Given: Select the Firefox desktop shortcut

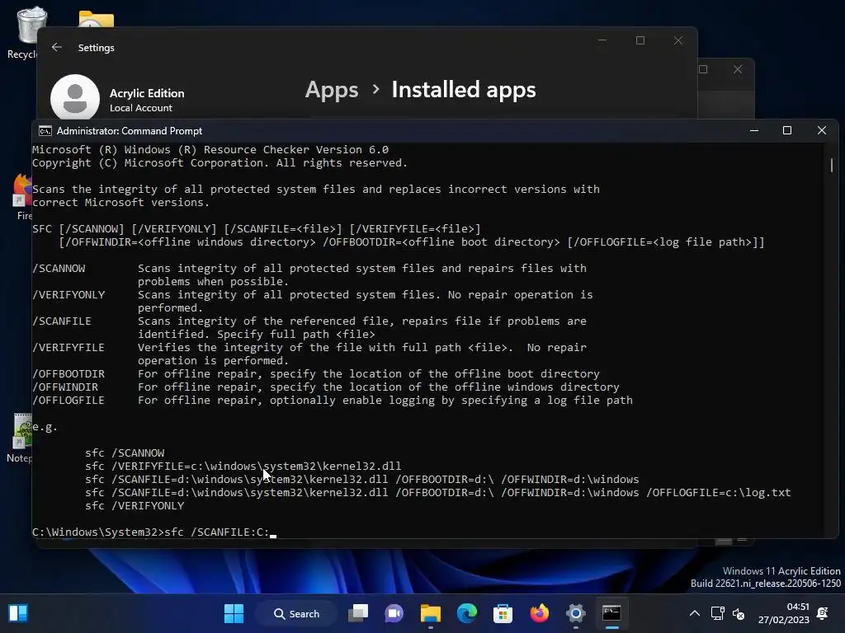Looking at the screenshot, I should coord(21,196).
